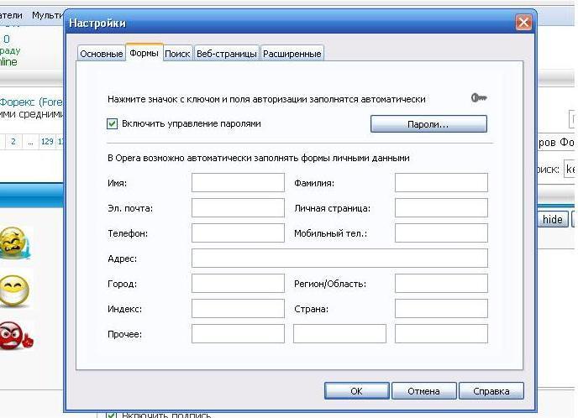Click the Страна input field
Viewport: 578px width, 418px height.
coord(441,309)
